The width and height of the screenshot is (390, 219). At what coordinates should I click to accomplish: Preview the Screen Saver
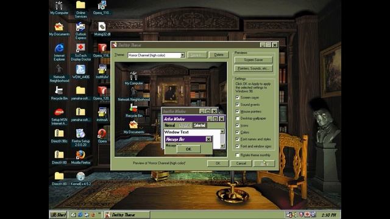(253, 60)
